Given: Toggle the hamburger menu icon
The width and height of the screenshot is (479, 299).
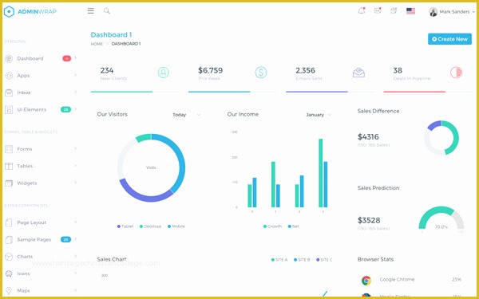Looking at the screenshot, I should click(91, 11).
